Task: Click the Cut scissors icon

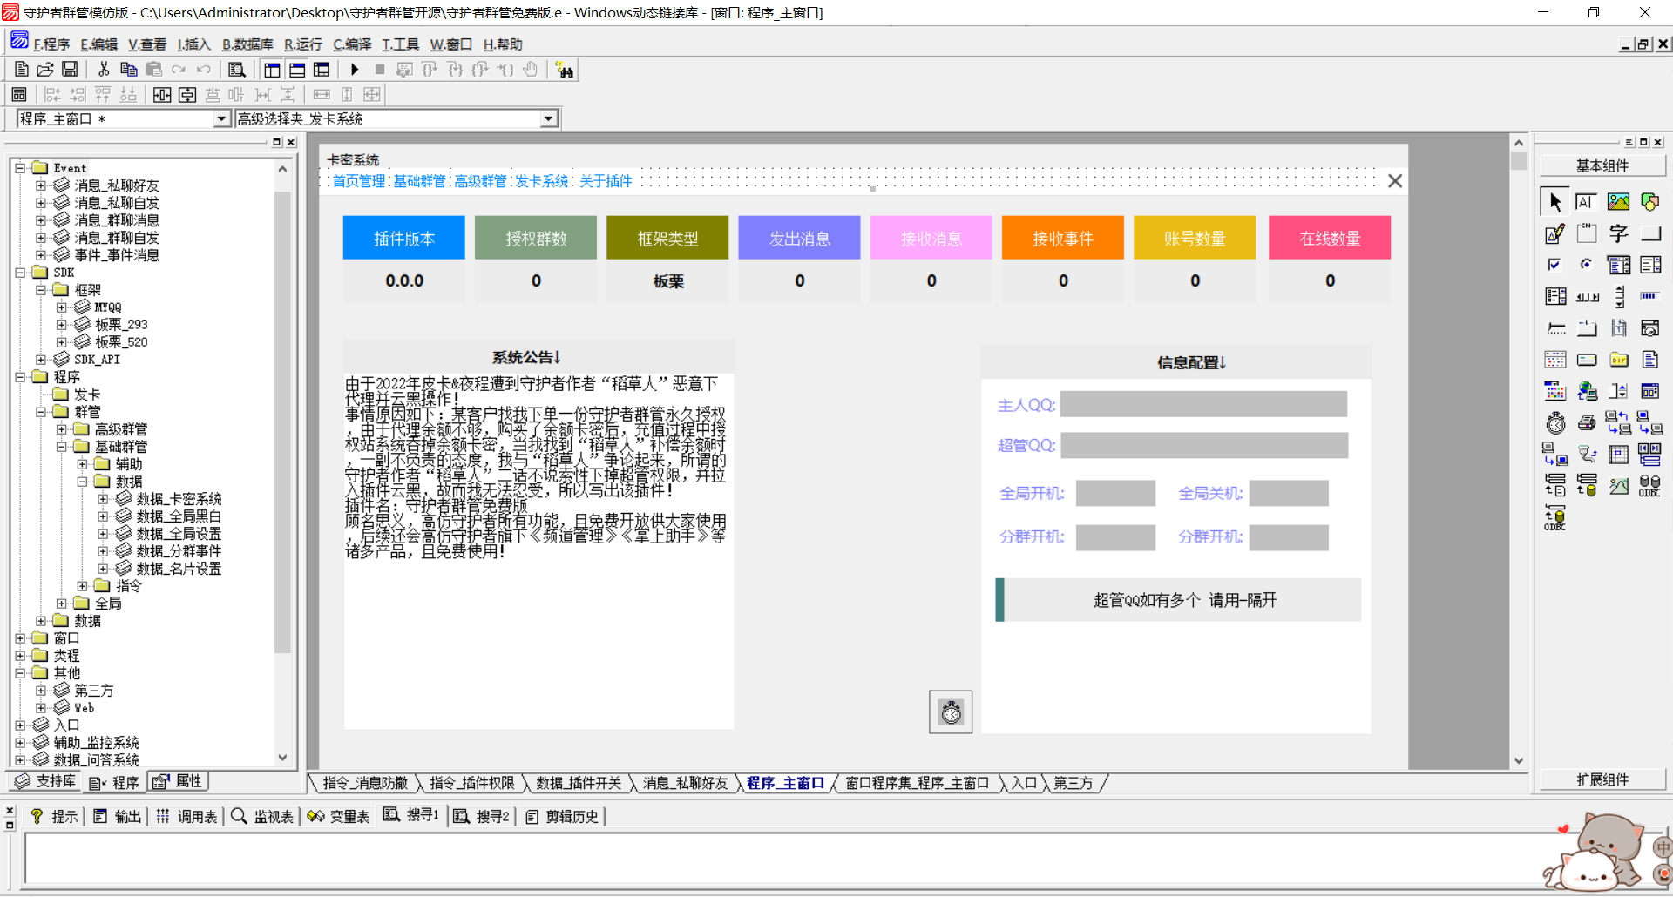Action: (104, 70)
